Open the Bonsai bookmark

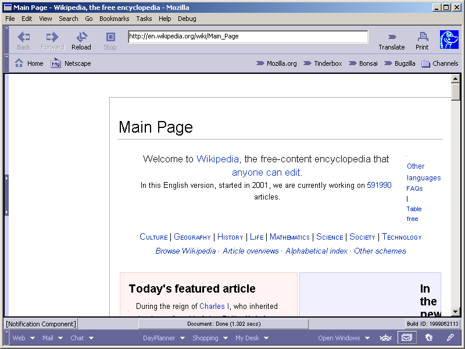coord(363,63)
